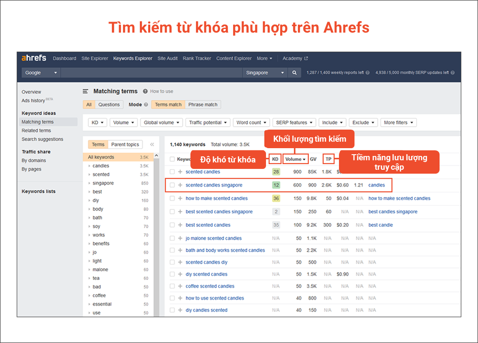The height and width of the screenshot is (343, 478).
Task: Open Search suggestions in sidebar
Action: tap(42, 139)
